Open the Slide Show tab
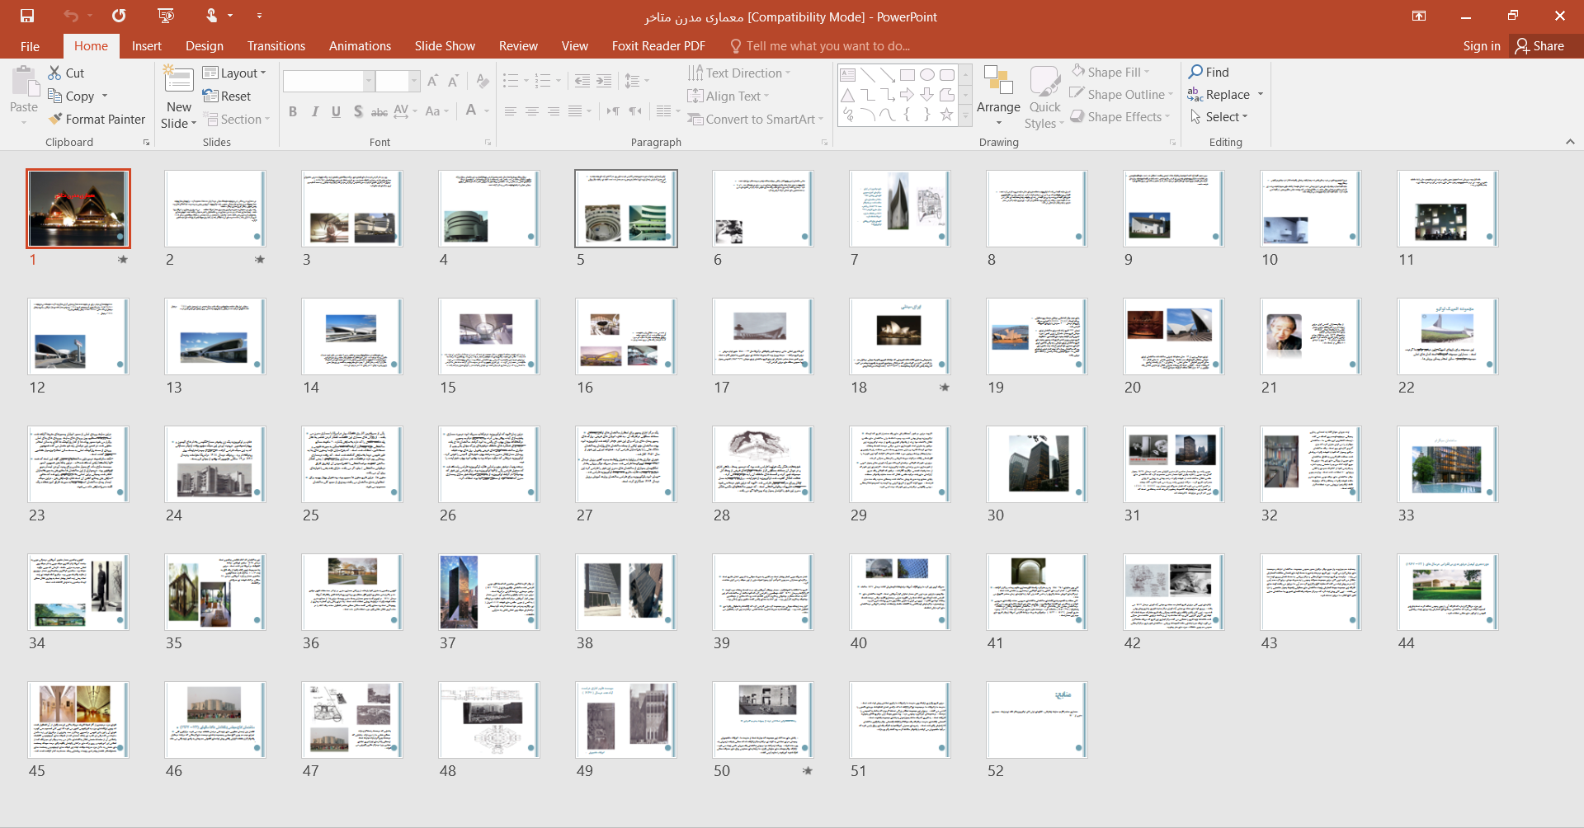Viewport: 1584px width, 828px height. click(445, 46)
